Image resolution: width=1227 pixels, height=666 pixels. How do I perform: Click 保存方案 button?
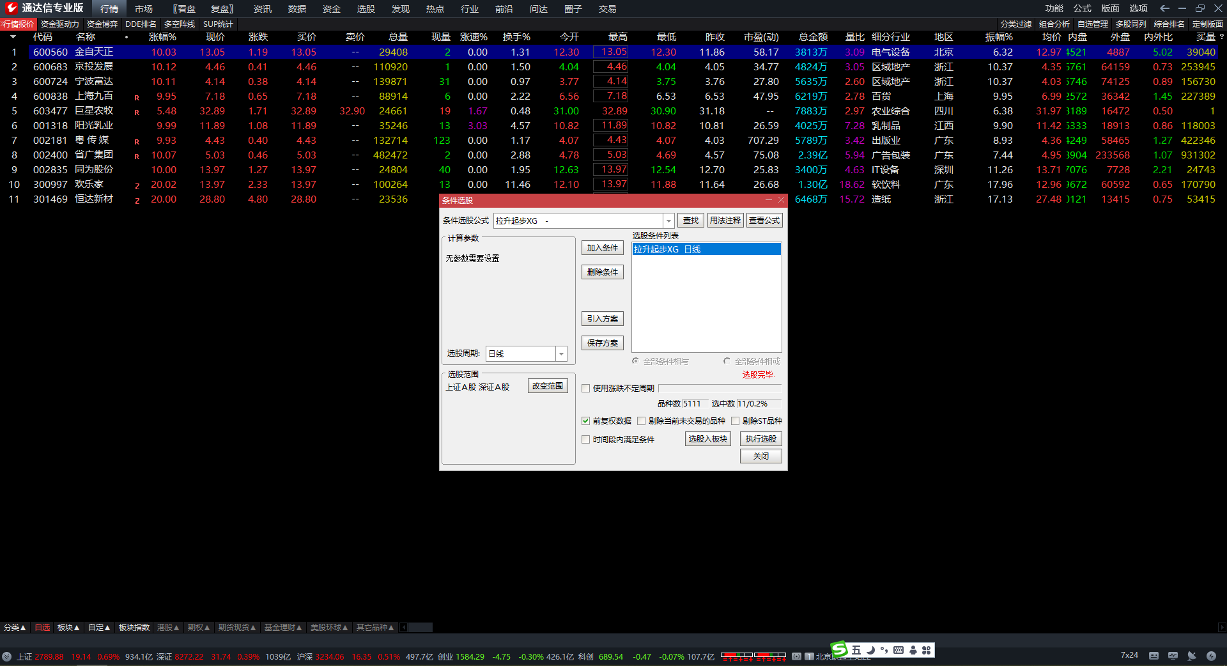coord(603,343)
